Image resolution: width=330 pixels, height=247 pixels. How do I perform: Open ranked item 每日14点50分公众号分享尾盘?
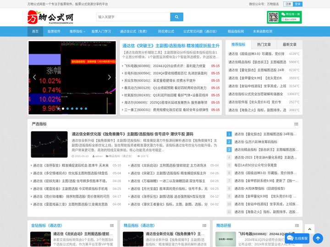(255, 165)
